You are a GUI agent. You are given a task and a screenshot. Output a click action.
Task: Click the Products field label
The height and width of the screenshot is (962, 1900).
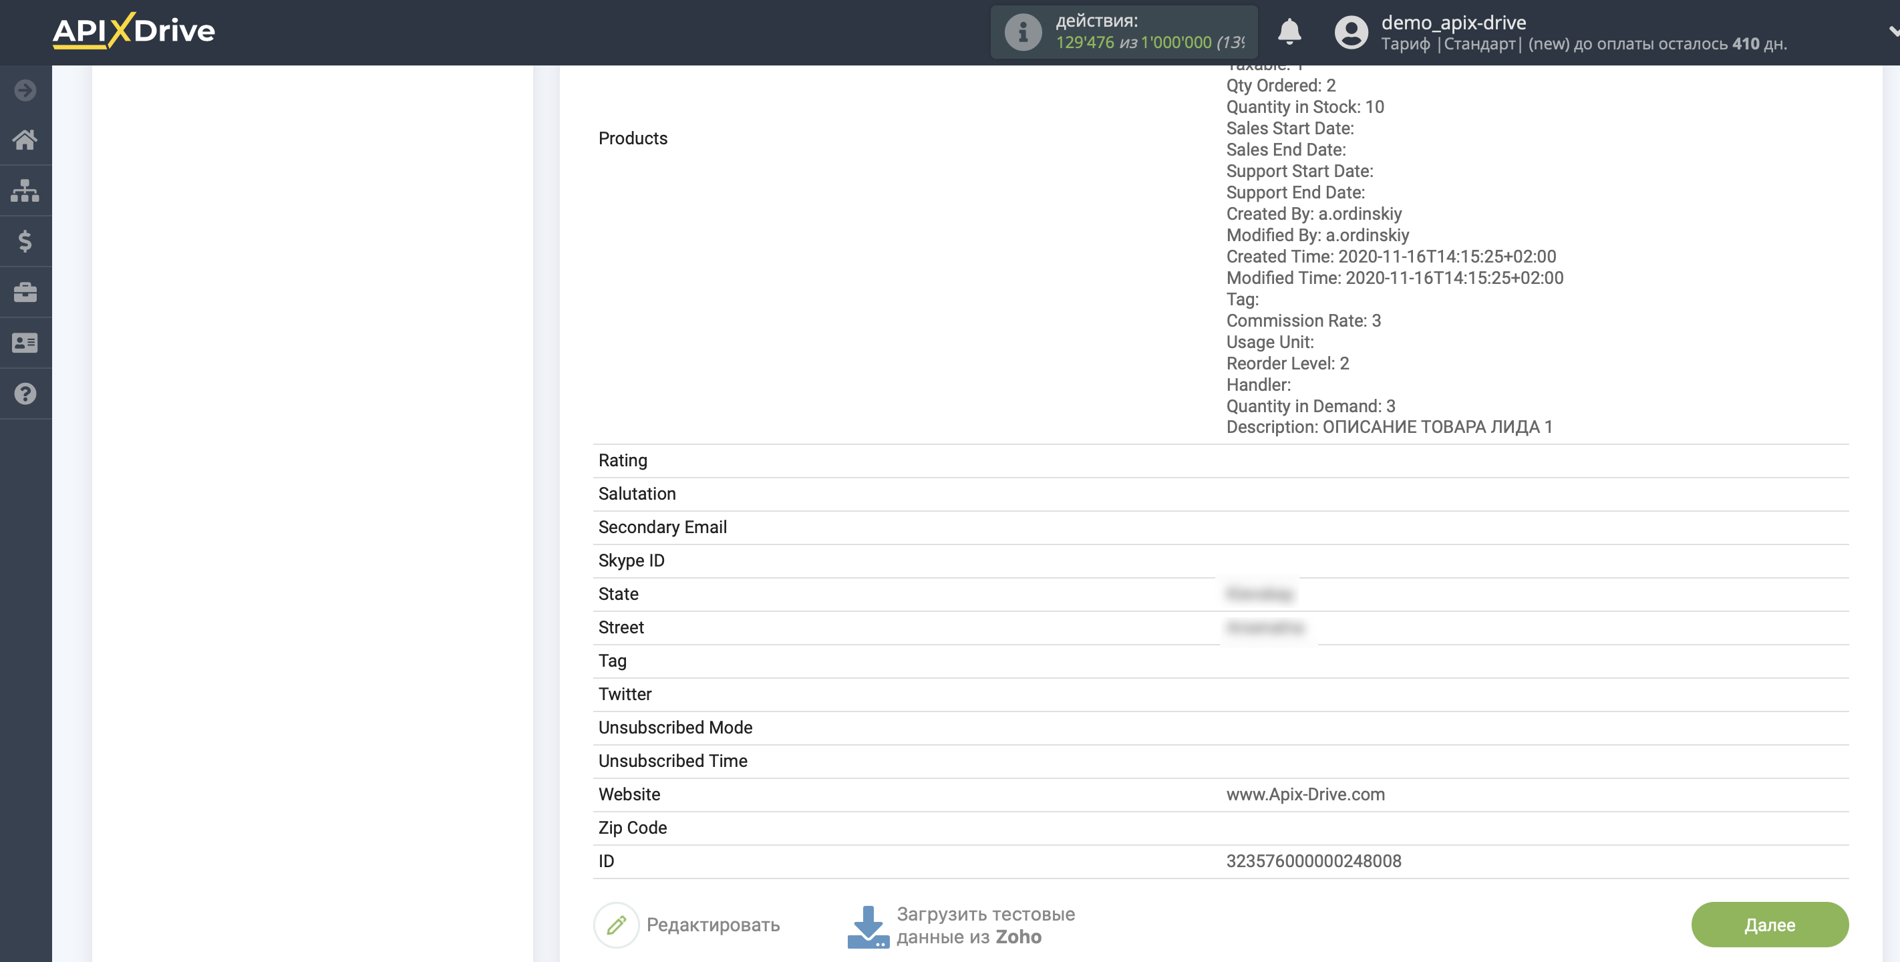point(632,138)
